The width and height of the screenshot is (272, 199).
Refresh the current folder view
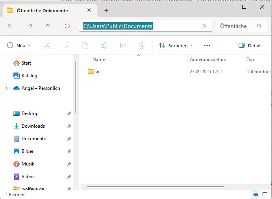(x=67, y=26)
